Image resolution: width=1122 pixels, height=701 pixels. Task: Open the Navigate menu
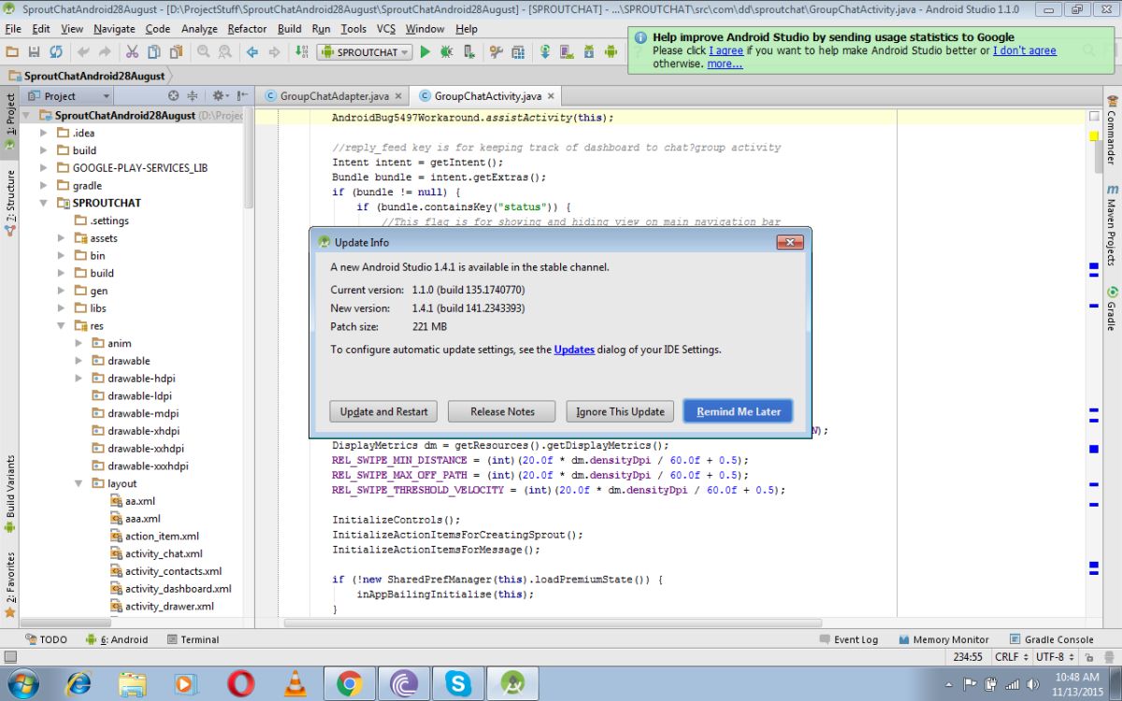pos(114,29)
